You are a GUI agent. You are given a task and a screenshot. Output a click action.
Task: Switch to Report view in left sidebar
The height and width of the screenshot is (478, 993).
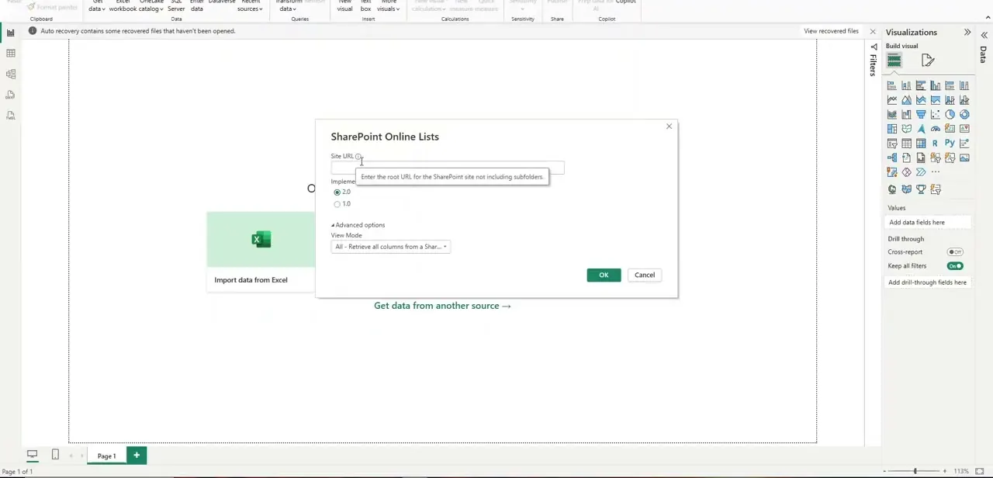(x=10, y=33)
